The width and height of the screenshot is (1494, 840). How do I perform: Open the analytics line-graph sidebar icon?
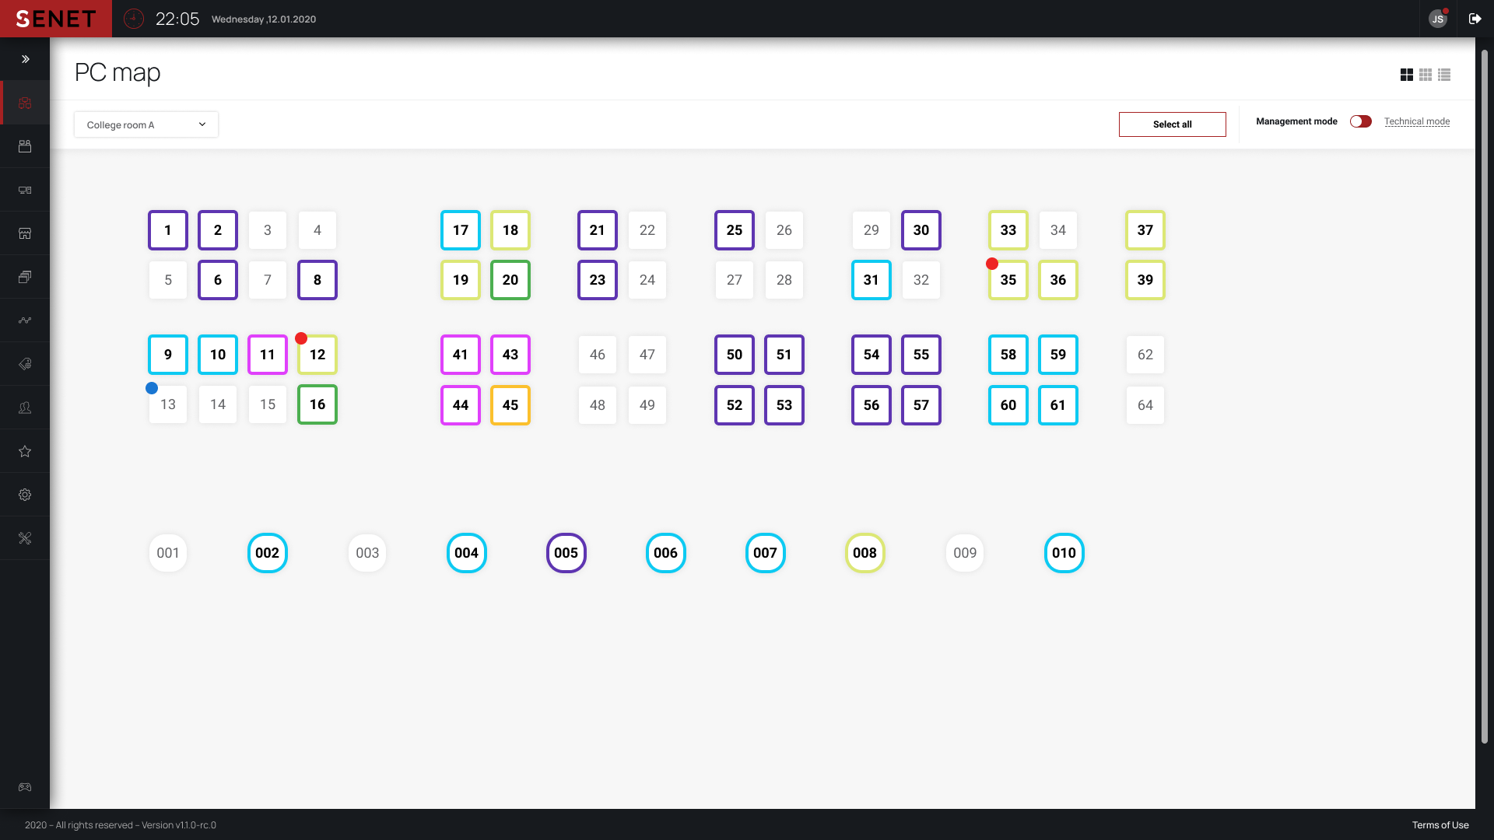[25, 320]
